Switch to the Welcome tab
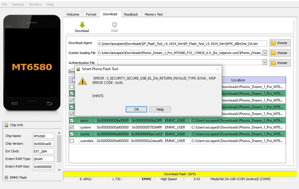The height and width of the screenshot is (189, 299). point(73,14)
